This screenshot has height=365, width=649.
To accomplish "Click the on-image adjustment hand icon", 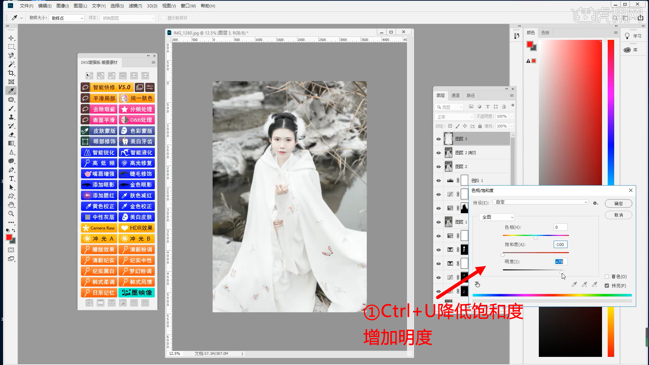I will pyautogui.click(x=477, y=284).
